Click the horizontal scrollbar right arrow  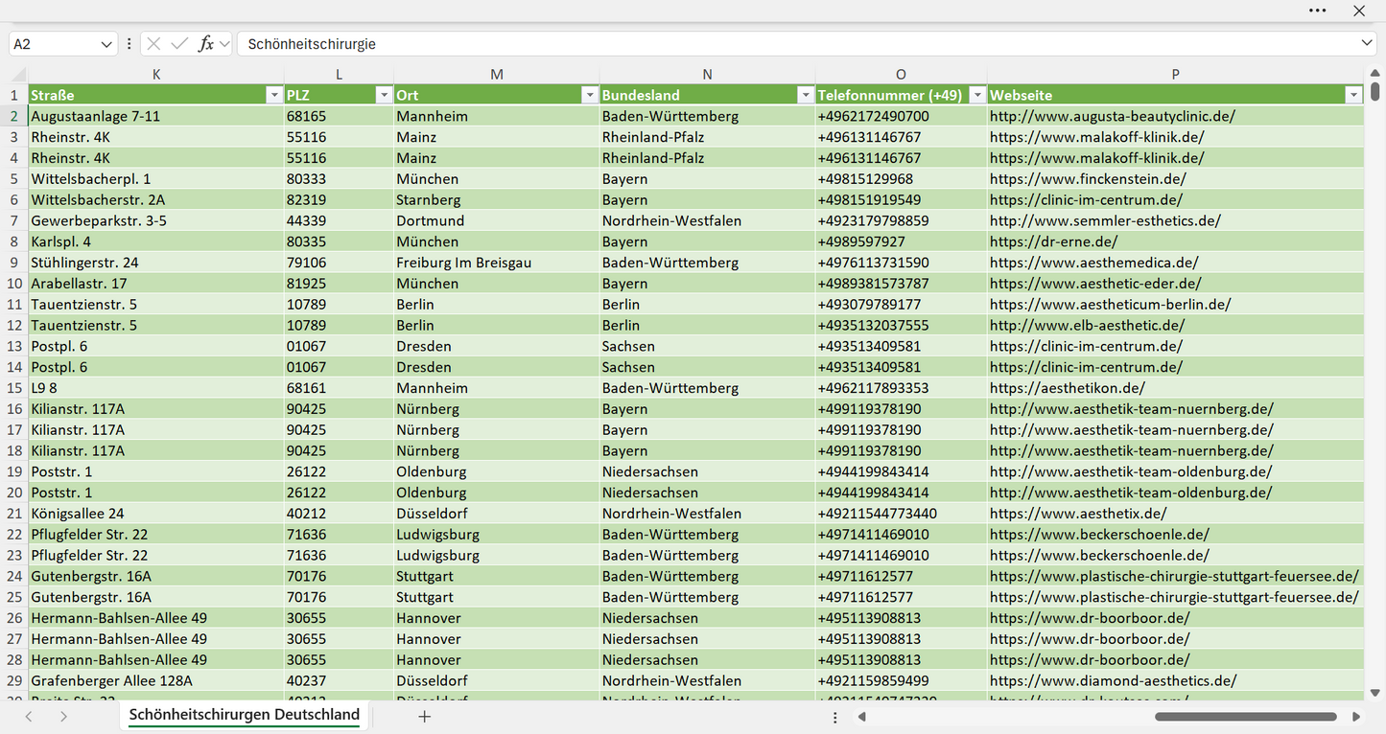(x=1356, y=717)
